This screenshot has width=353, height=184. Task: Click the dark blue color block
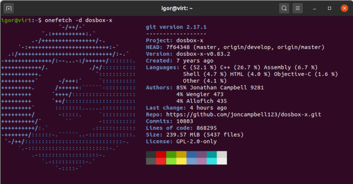click(192, 154)
